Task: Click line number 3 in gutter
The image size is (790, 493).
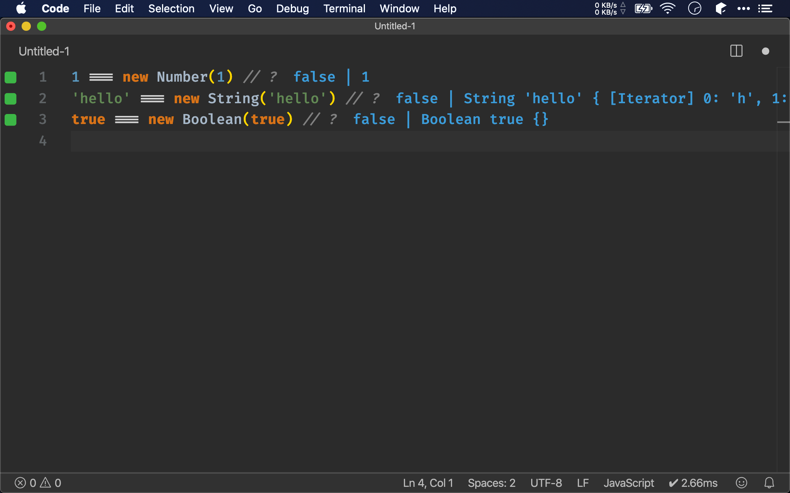Action: coord(43,119)
